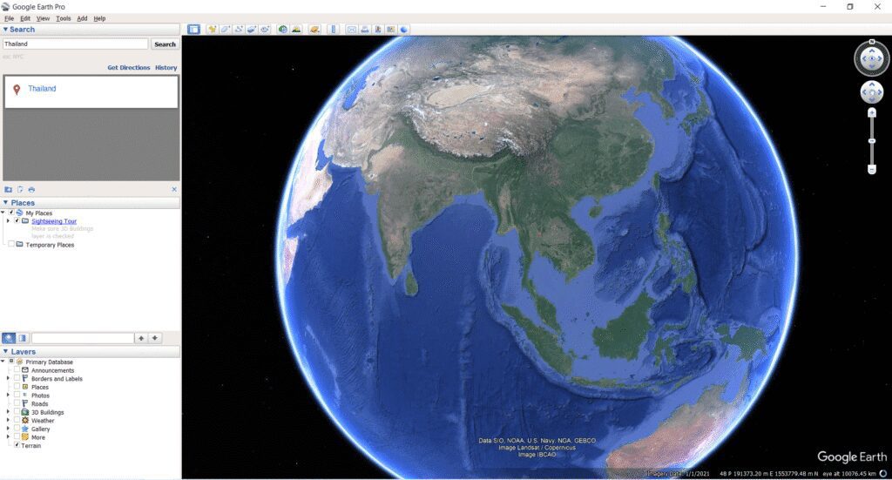The width and height of the screenshot is (892, 480).
Task: Add a placemark using the yellow pushpin icon
Action: 213,29
